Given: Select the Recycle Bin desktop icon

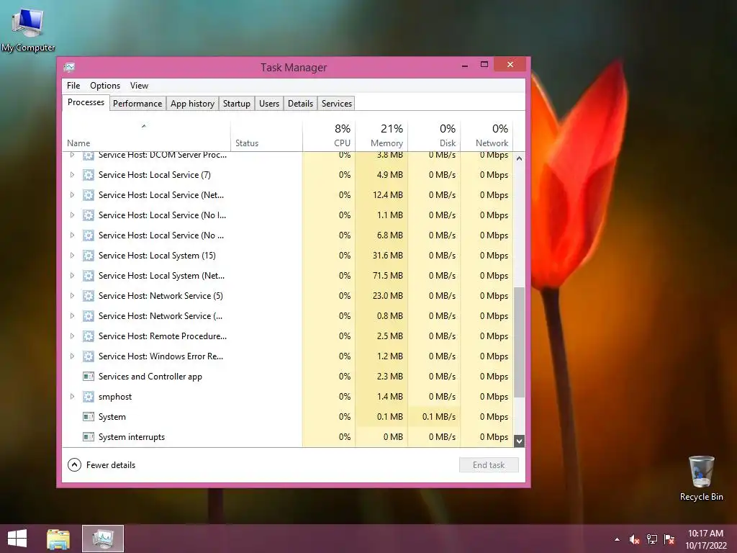Looking at the screenshot, I should 701,477.
